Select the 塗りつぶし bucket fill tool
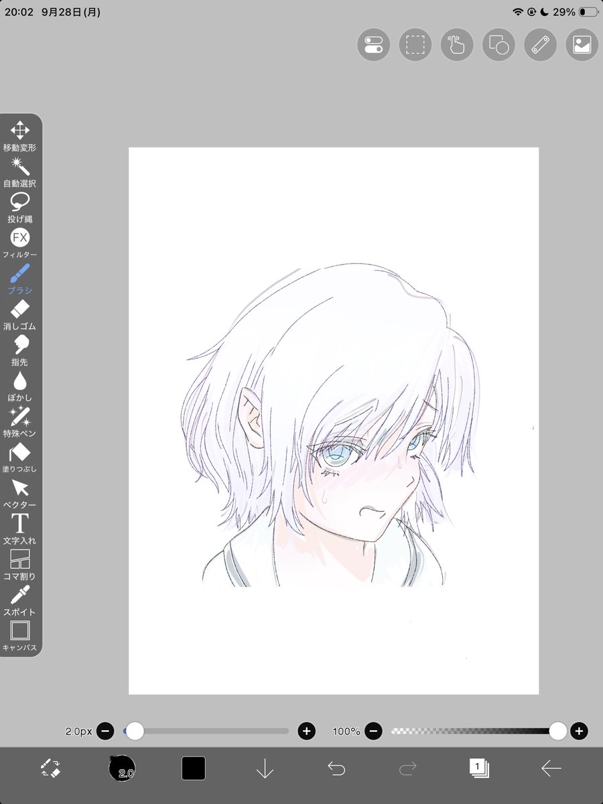603x804 pixels. (x=20, y=458)
